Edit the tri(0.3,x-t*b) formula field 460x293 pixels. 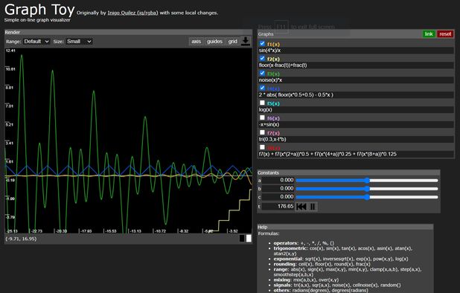pyautogui.click(x=356, y=140)
